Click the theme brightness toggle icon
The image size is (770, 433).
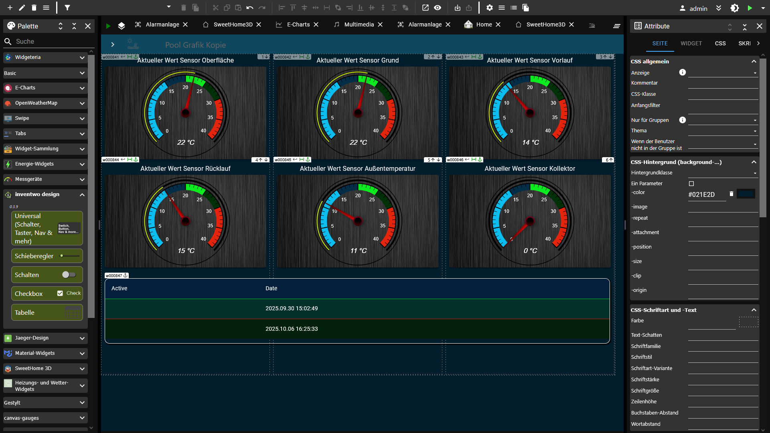735,8
